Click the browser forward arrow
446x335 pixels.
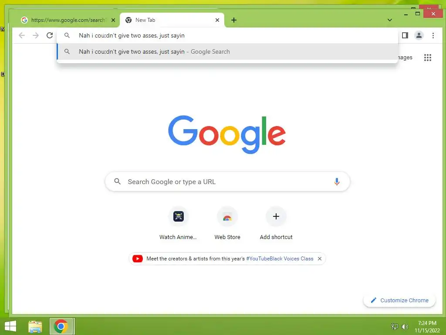36,35
